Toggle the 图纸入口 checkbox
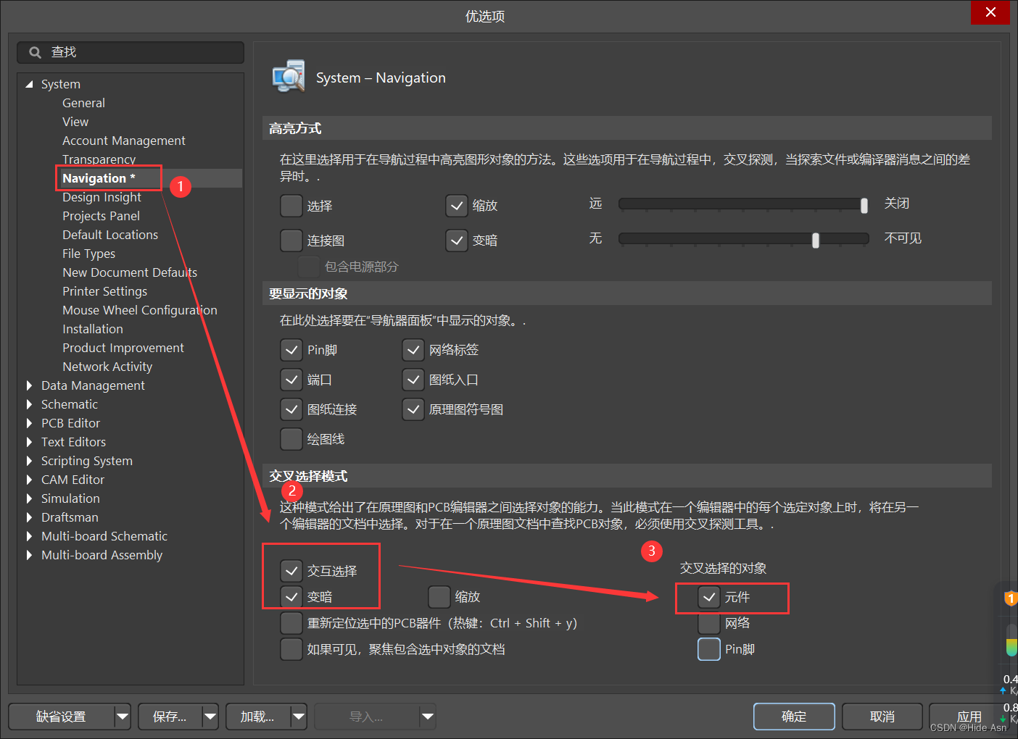 coord(413,380)
